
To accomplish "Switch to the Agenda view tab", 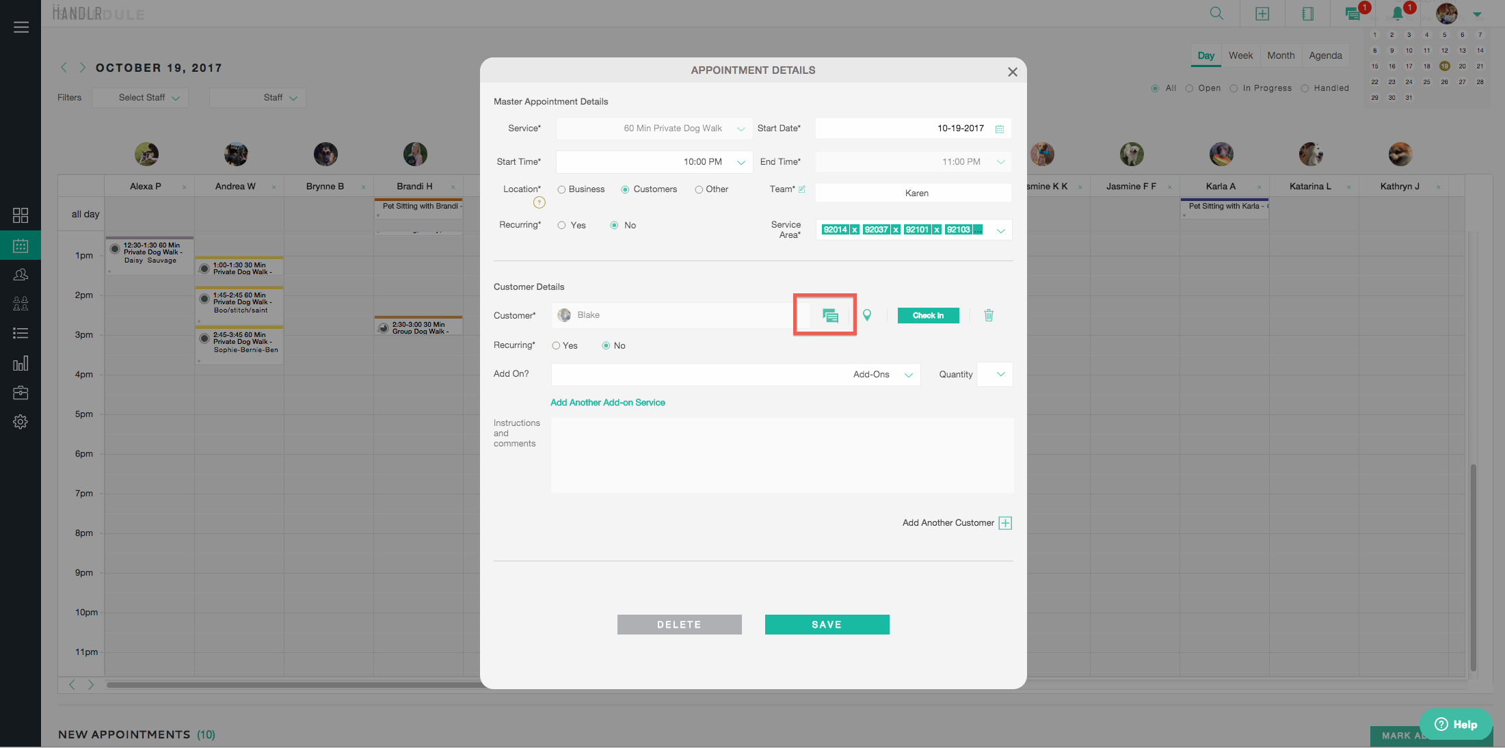I will point(1325,55).
